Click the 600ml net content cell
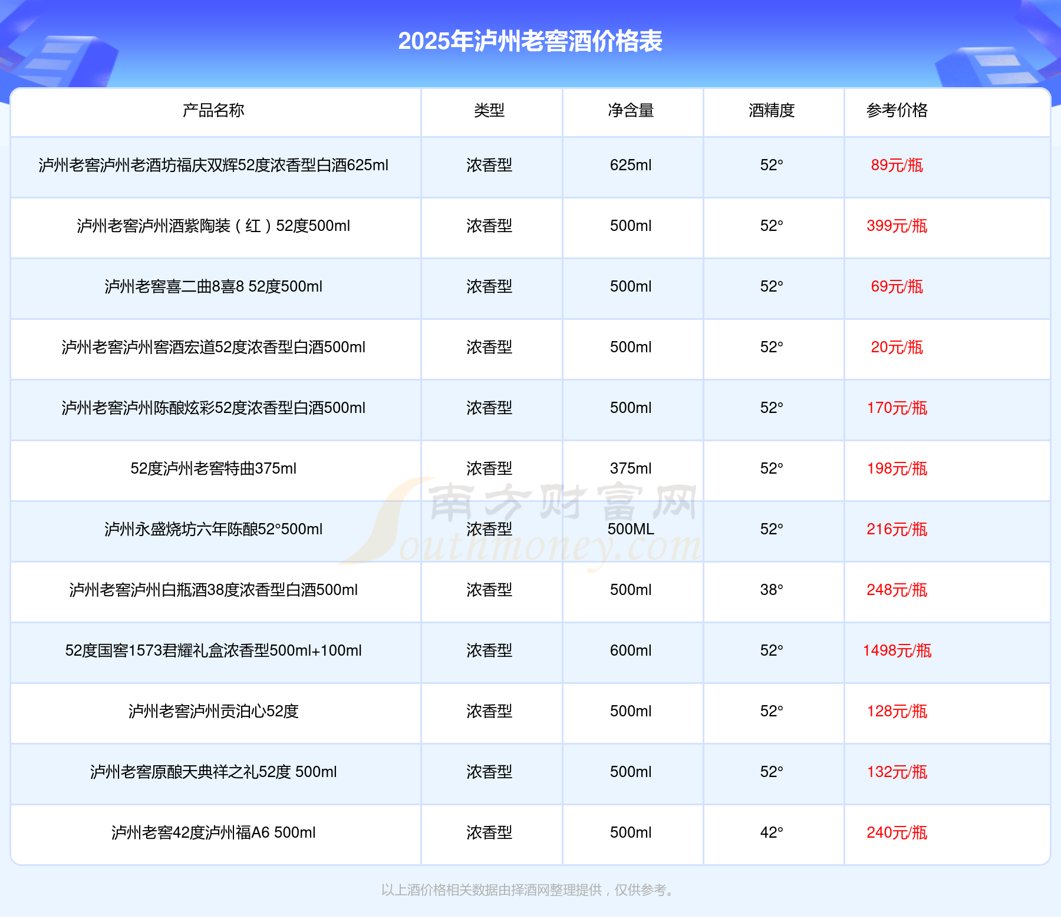The image size is (1061, 919). [631, 650]
